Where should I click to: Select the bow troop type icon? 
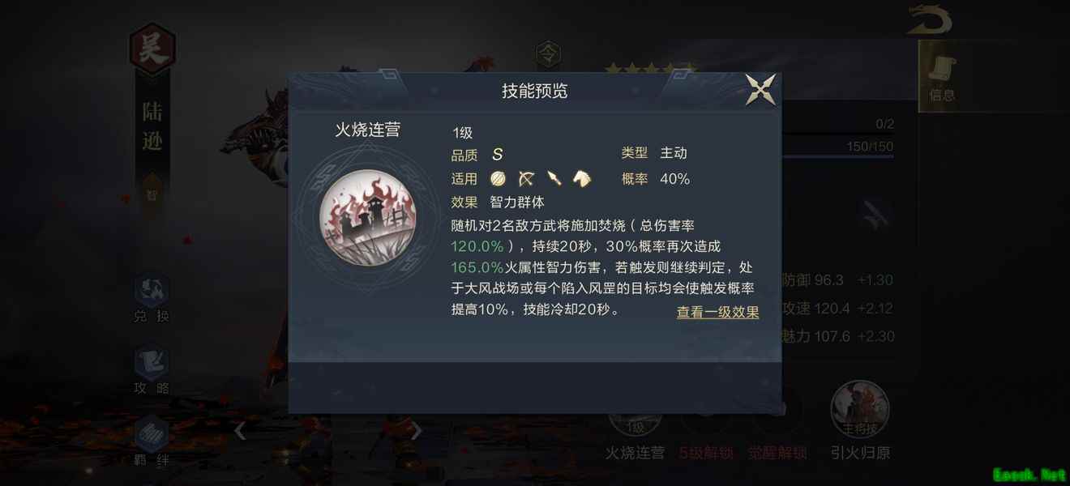click(526, 179)
